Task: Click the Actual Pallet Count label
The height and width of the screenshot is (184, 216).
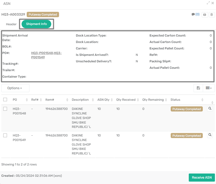Action: pos(164,68)
